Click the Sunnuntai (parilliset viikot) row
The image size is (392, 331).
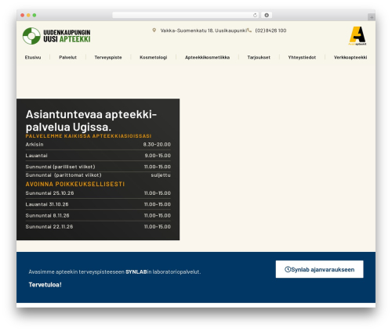point(98,167)
